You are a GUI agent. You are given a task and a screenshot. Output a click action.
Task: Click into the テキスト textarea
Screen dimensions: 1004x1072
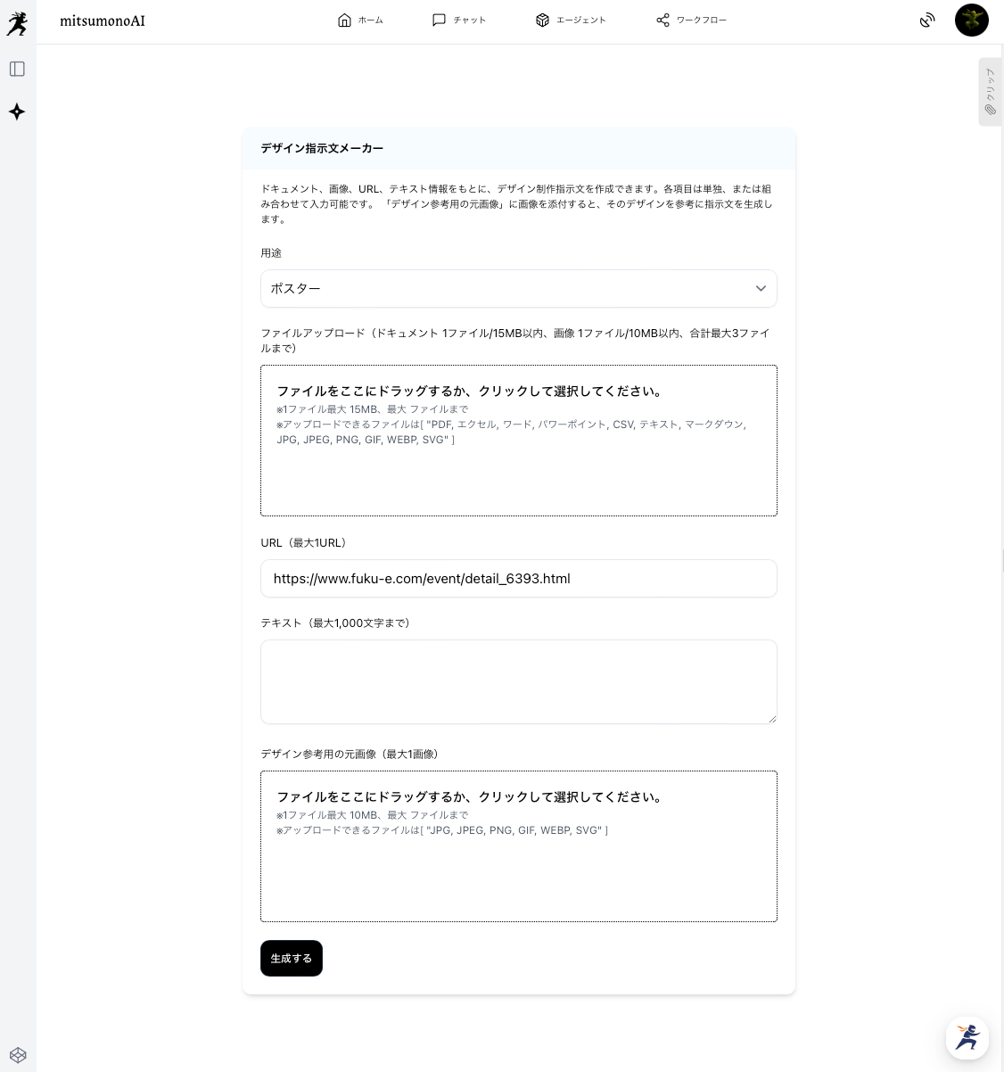tap(518, 681)
